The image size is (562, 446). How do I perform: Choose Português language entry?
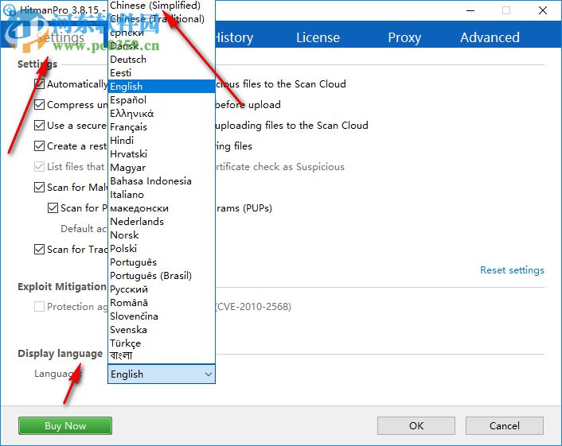pyautogui.click(x=162, y=262)
